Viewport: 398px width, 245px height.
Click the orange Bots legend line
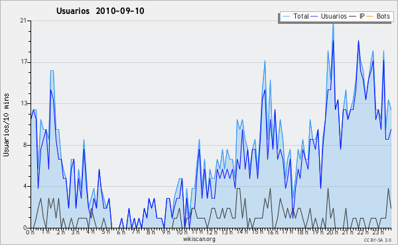(370, 17)
